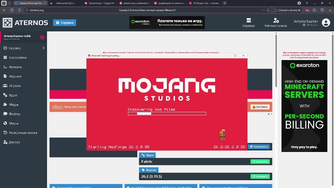Open Консоль in the sidebar

(15, 67)
